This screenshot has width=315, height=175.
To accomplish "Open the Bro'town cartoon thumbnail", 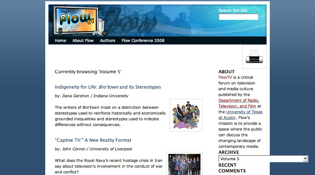I will (x=186, y=115).
